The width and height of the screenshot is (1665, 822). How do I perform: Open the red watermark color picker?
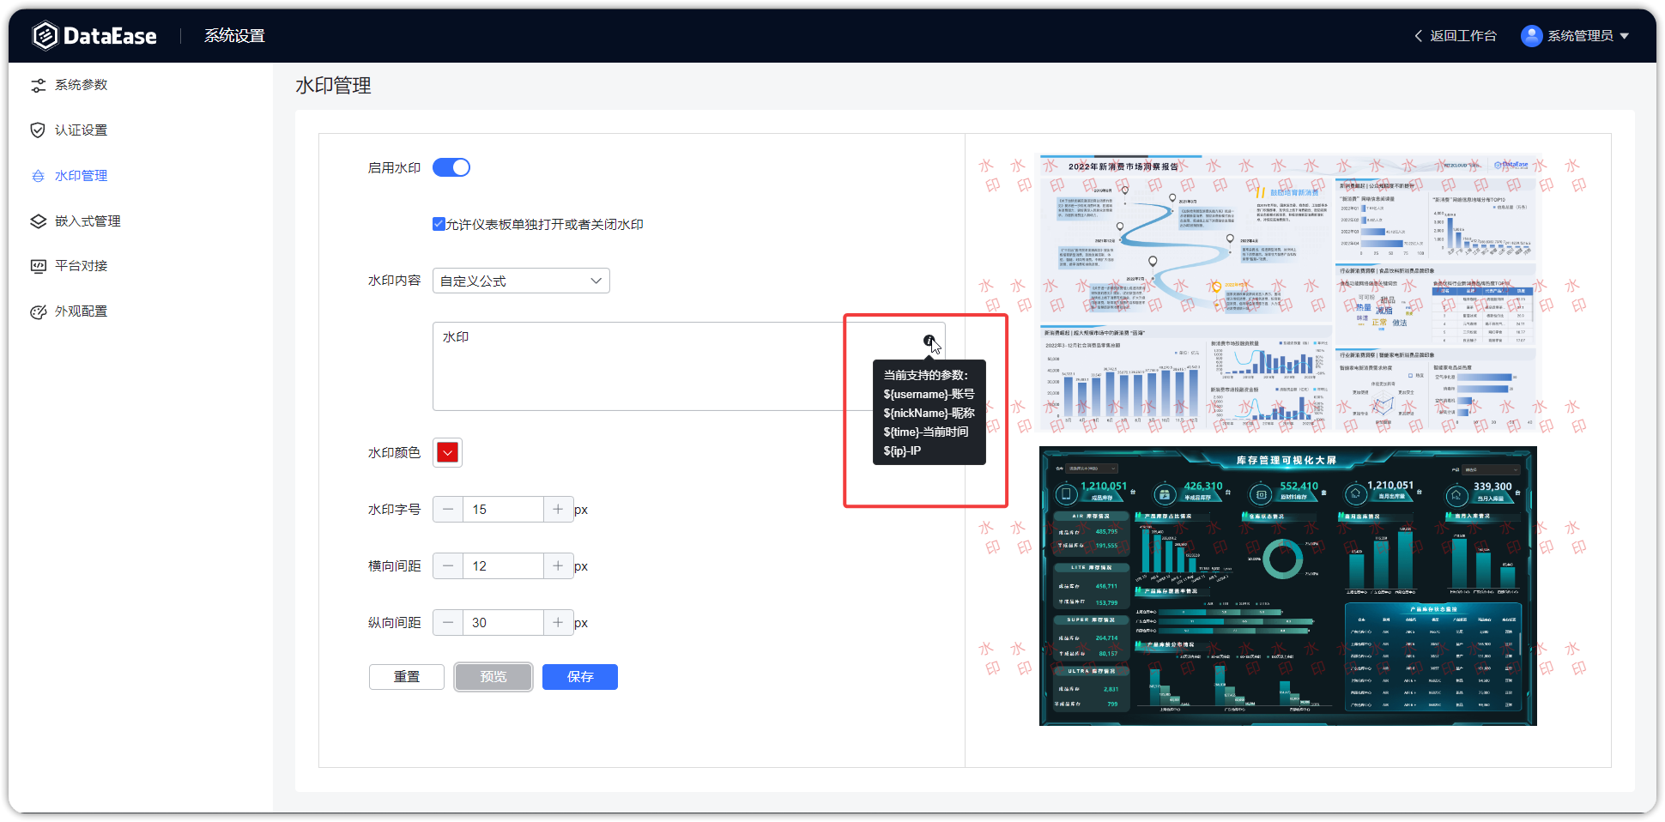click(x=447, y=452)
